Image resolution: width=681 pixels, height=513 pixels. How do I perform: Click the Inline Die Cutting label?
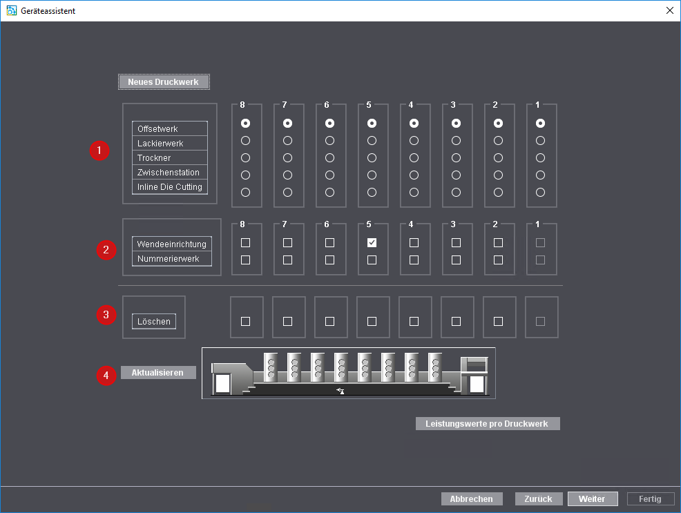click(x=170, y=187)
